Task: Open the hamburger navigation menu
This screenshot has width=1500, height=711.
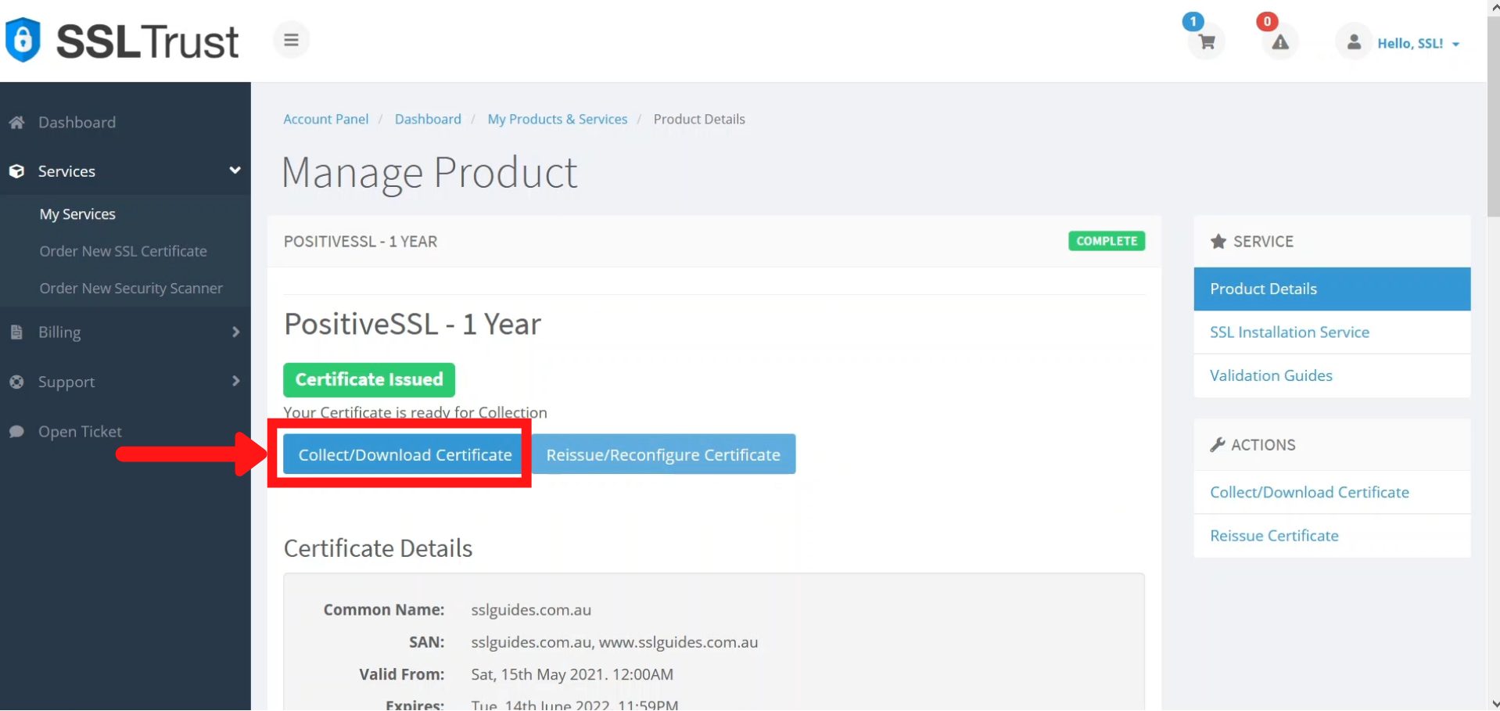Action: 290,39
